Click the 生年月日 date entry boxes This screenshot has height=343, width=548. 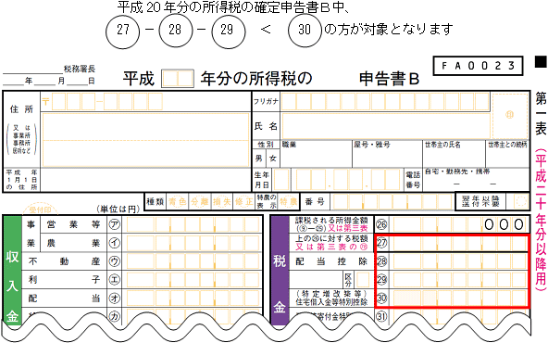[x=338, y=180]
